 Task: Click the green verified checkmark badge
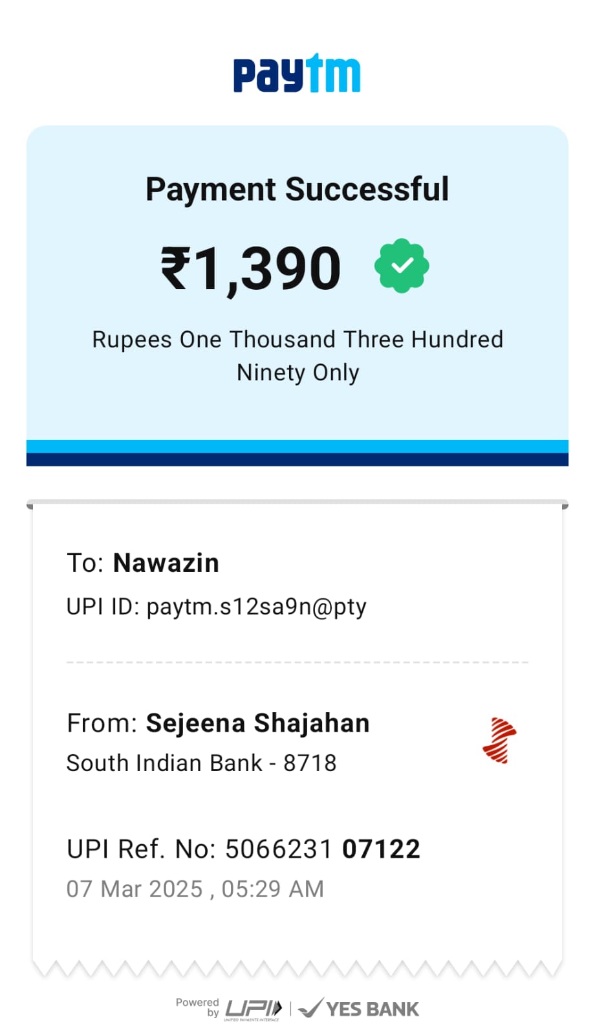click(x=402, y=266)
